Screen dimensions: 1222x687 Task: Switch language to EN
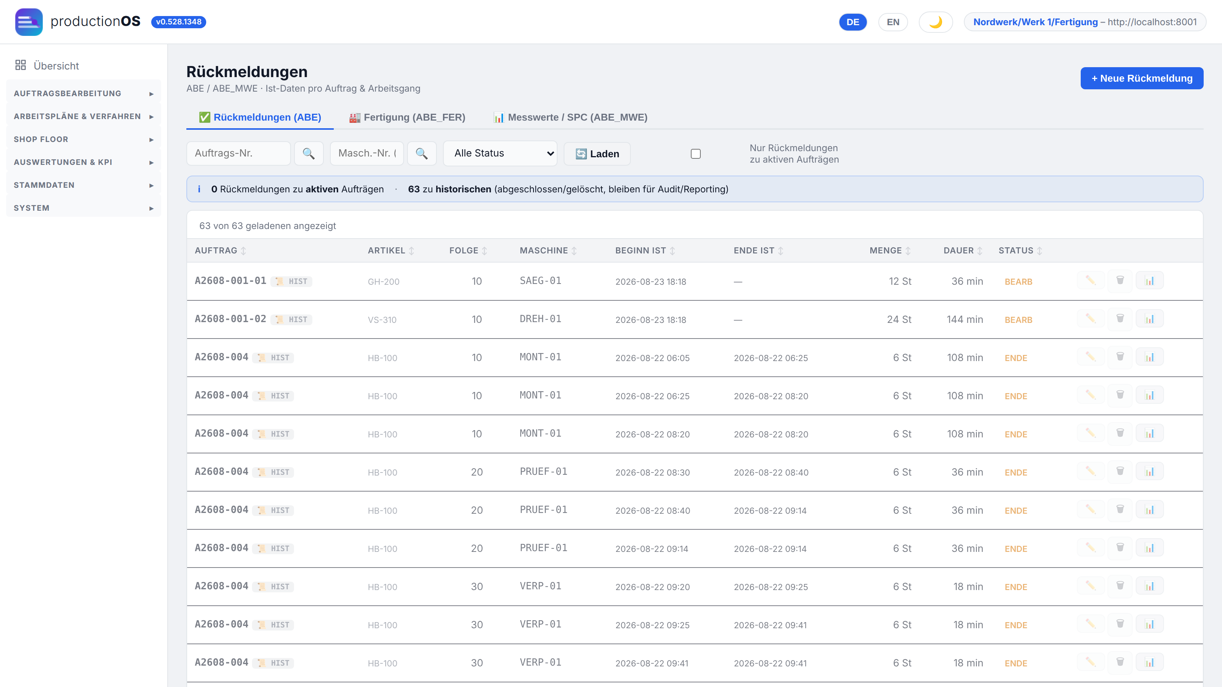[893, 22]
